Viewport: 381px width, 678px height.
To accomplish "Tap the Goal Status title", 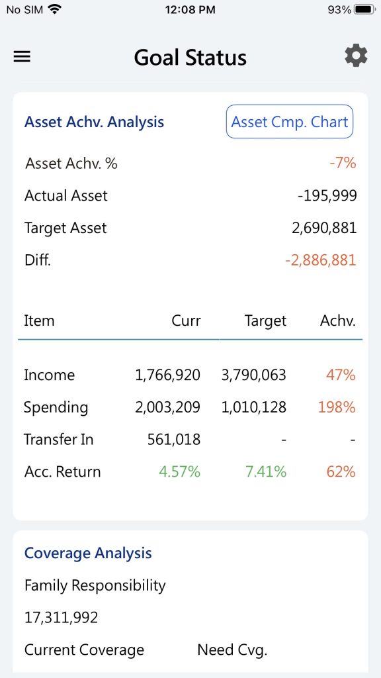I will coord(190,58).
